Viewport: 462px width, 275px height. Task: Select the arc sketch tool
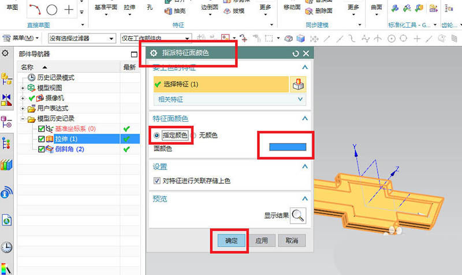click(35, 9)
